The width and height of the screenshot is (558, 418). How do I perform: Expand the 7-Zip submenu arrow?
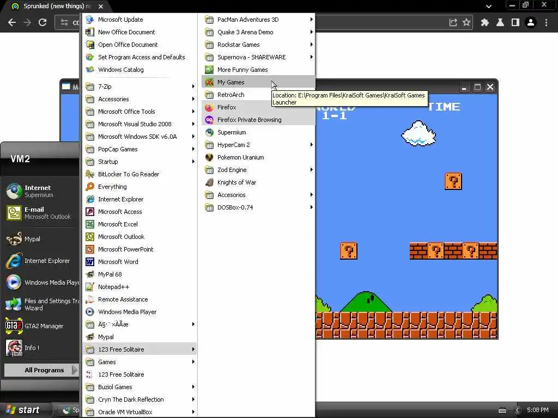tap(193, 87)
